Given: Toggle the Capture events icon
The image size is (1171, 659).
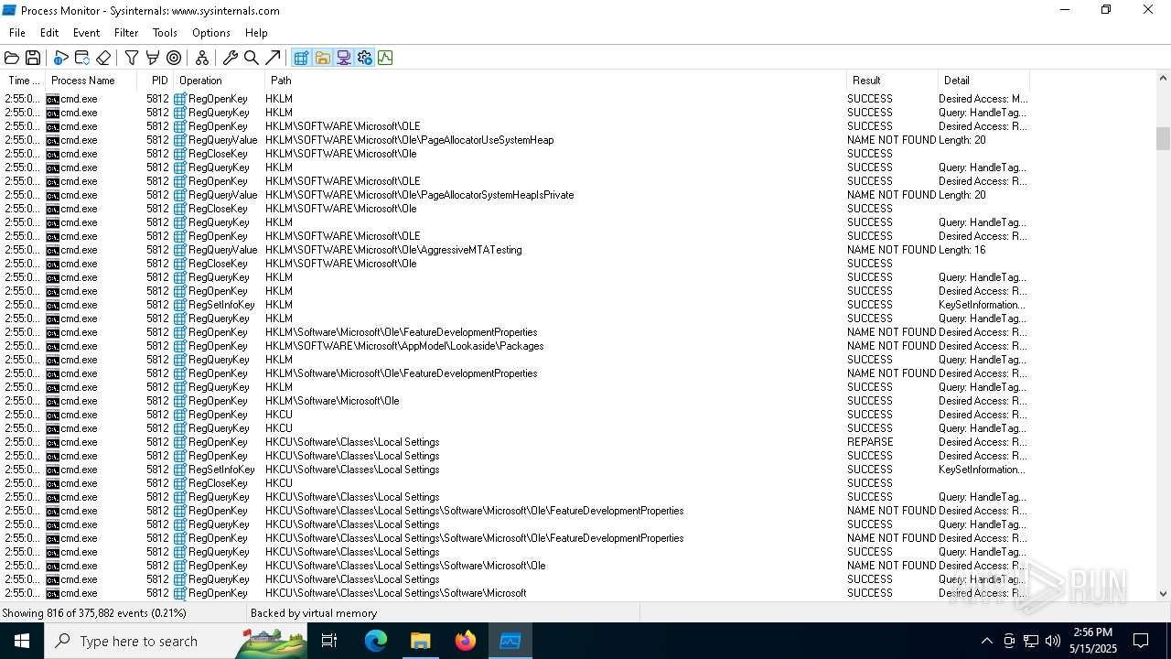Looking at the screenshot, I should 61,58.
